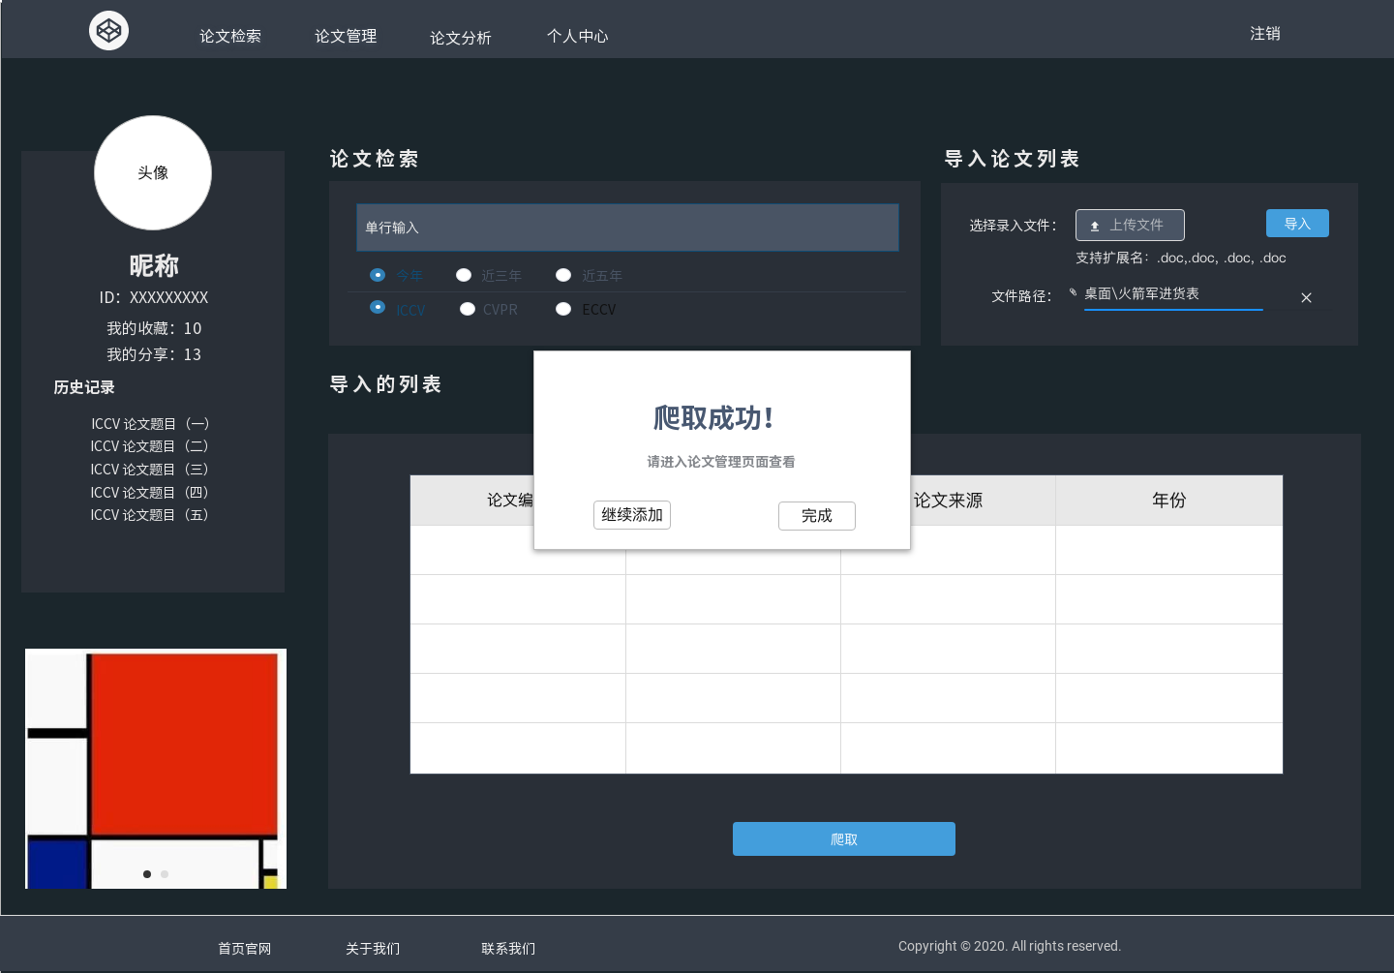Select the 近三年 radio button
This screenshot has width=1394, height=973.
click(464, 275)
